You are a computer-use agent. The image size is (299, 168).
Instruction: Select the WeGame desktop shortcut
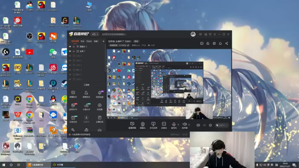65,22
